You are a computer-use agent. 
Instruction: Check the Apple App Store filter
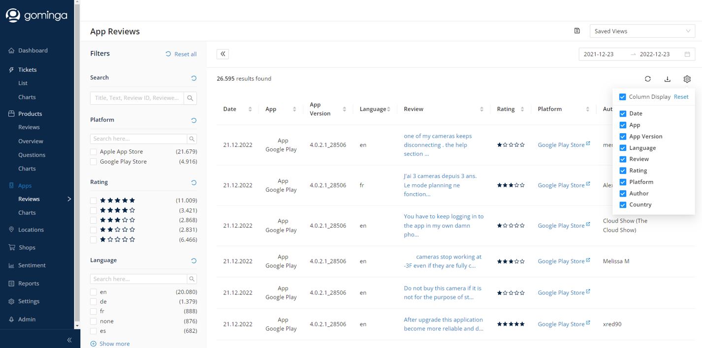[94, 152]
